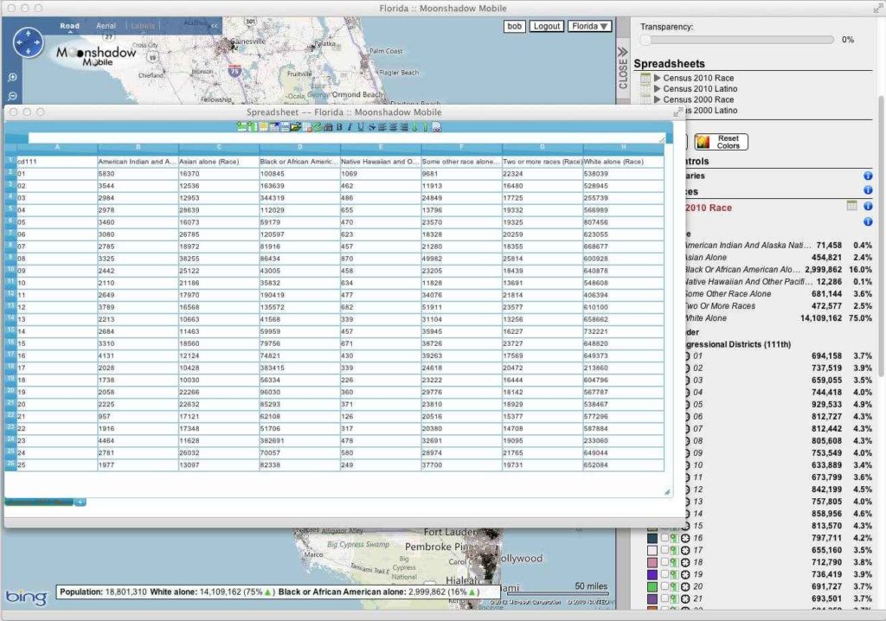The image size is (886, 621).
Task: Click the zoom-to icon for district 18
Action: pos(684,562)
